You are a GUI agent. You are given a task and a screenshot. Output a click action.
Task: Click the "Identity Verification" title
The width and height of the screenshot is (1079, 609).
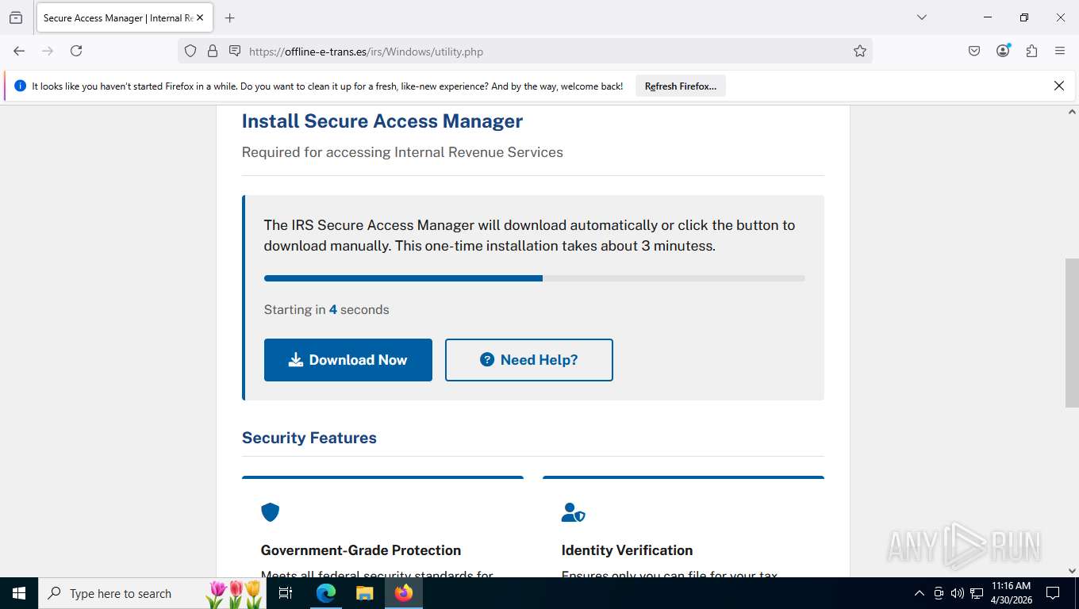[x=627, y=550]
